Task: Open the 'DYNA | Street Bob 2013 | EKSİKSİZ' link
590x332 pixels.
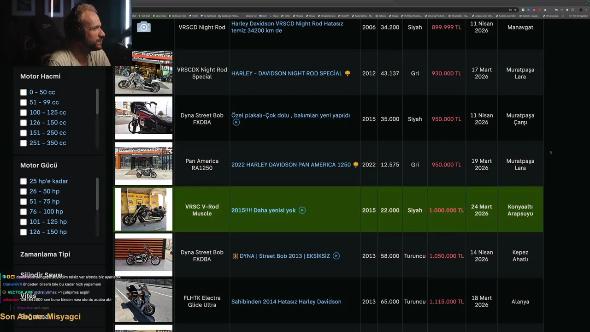Action: (x=285, y=256)
